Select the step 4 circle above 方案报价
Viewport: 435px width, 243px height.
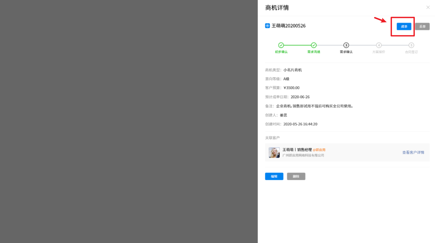pyautogui.click(x=379, y=45)
